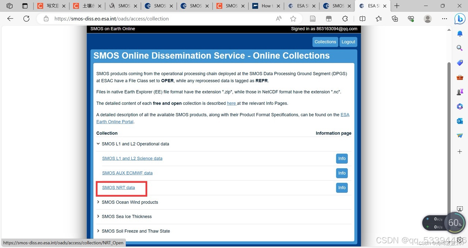Image resolution: width=468 pixels, height=248 pixels.
Task: Click the Logout button
Action: [348, 42]
